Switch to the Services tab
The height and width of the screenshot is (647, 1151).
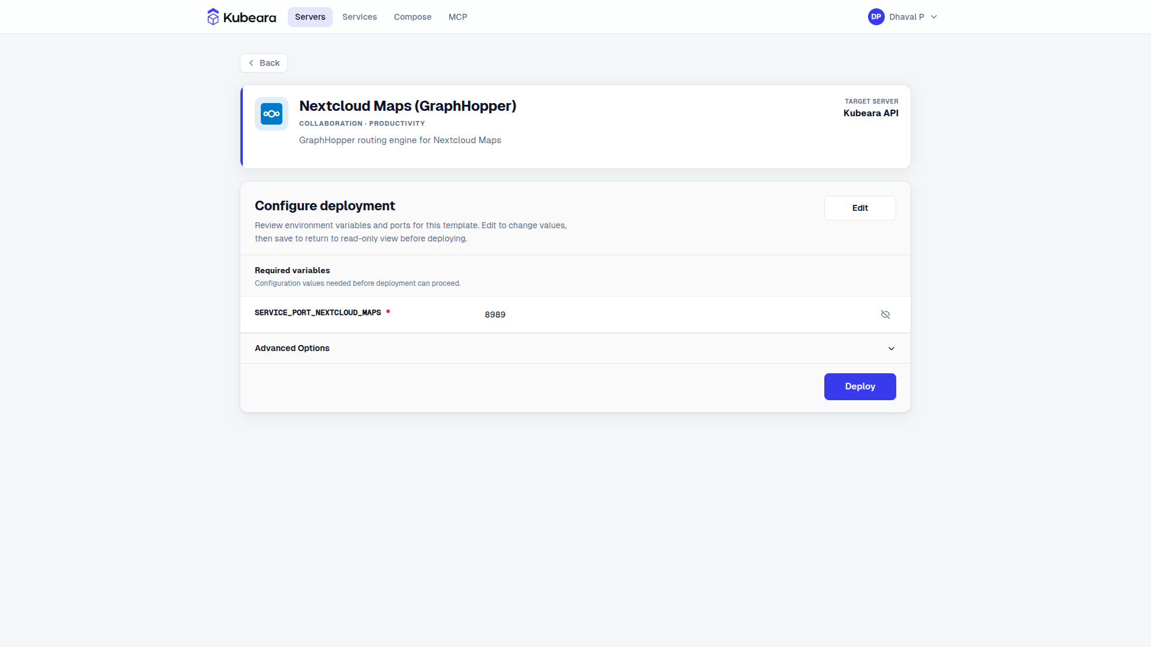pos(360,17)
